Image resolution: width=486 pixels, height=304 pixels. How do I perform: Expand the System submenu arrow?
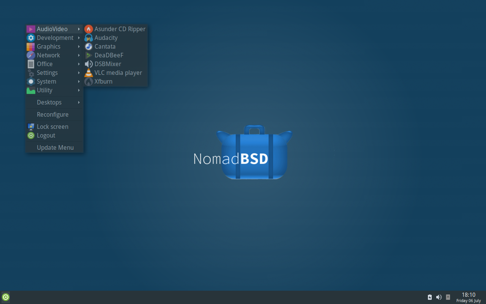coord(79,81)
